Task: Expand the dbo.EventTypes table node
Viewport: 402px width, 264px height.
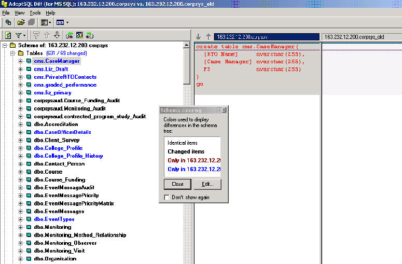Action: pos(21,219)
